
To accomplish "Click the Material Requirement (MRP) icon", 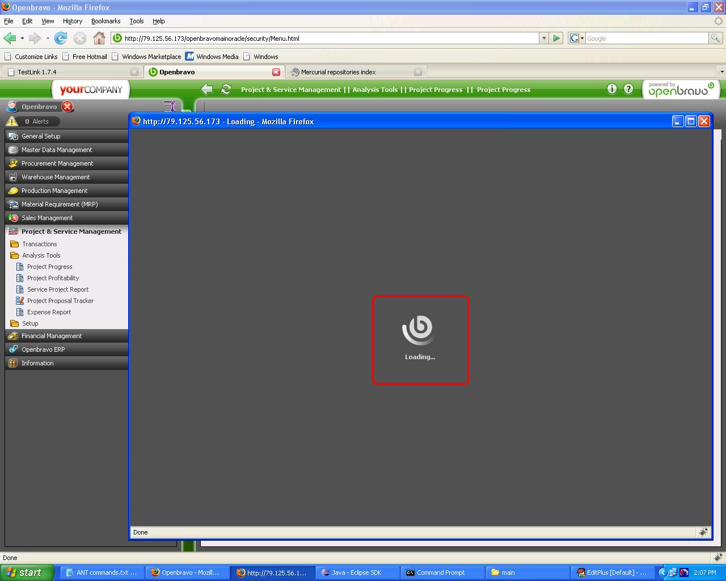I will (13, 204).
